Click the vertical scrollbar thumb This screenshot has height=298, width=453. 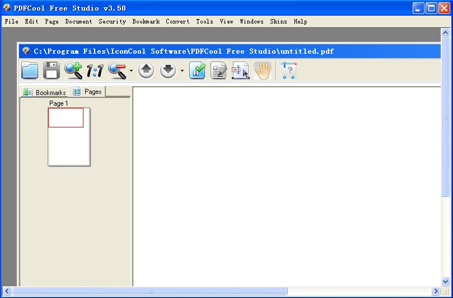coord(446,117)
